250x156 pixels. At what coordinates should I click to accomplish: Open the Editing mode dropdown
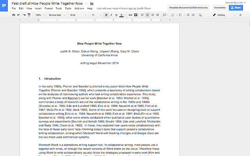tap(224, 15)
